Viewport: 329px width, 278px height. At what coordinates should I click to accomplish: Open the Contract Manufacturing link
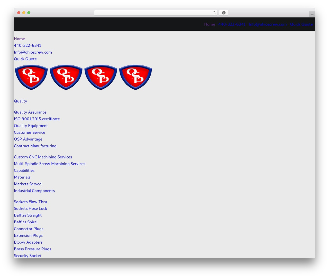pos(35,146)
